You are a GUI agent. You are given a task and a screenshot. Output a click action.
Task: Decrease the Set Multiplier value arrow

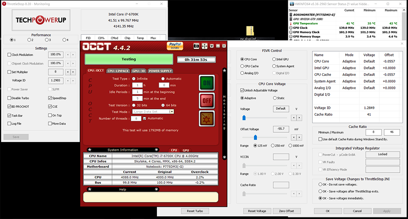(68, 72)
